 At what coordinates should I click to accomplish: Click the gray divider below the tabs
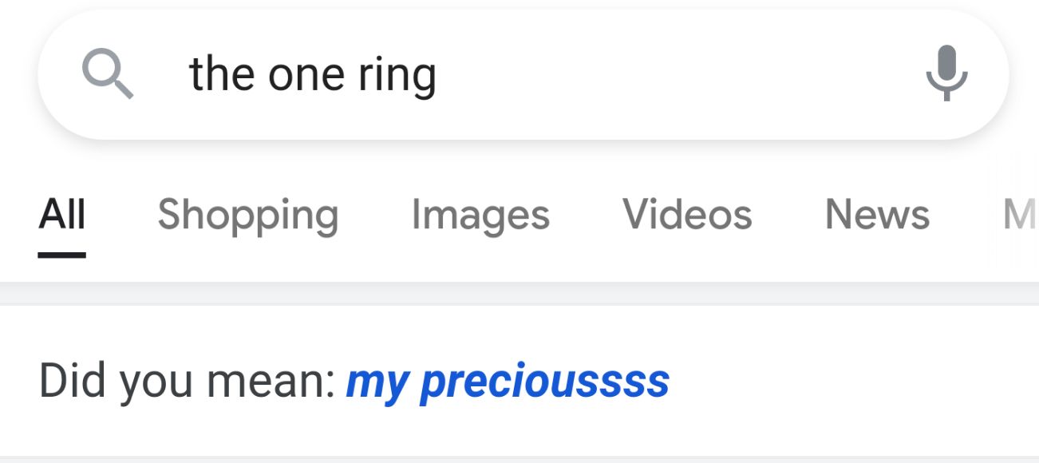(x=519, y=293)
